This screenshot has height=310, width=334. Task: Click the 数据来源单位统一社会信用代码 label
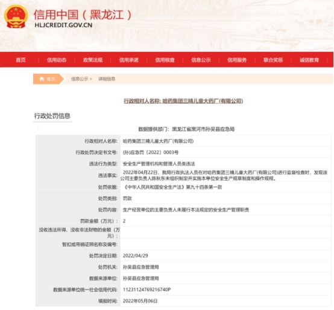coord(85,289)
